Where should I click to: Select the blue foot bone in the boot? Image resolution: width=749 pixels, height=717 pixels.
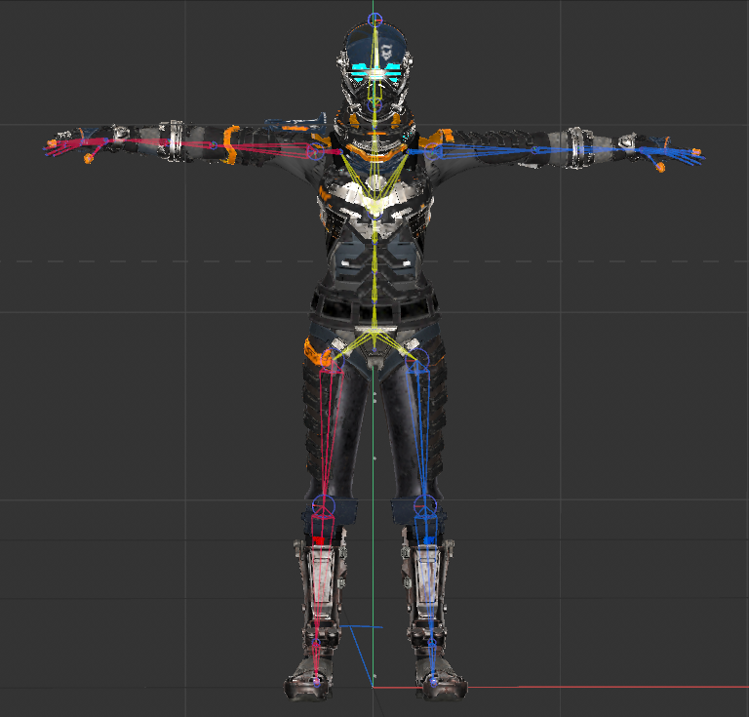coord(432,663)
